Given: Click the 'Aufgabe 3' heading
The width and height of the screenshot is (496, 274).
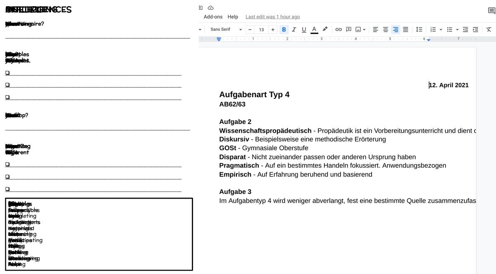Looking at the screenshot, I should click(x=235, y=192).
